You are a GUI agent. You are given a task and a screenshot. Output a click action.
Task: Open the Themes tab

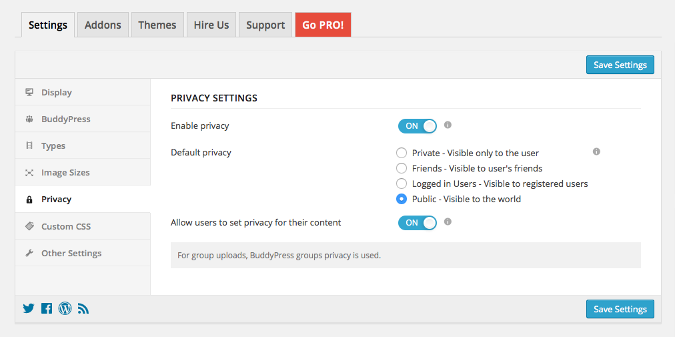click(x=157, y=25)
